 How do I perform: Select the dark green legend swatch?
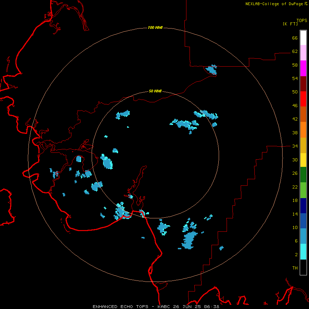[303, 175]
